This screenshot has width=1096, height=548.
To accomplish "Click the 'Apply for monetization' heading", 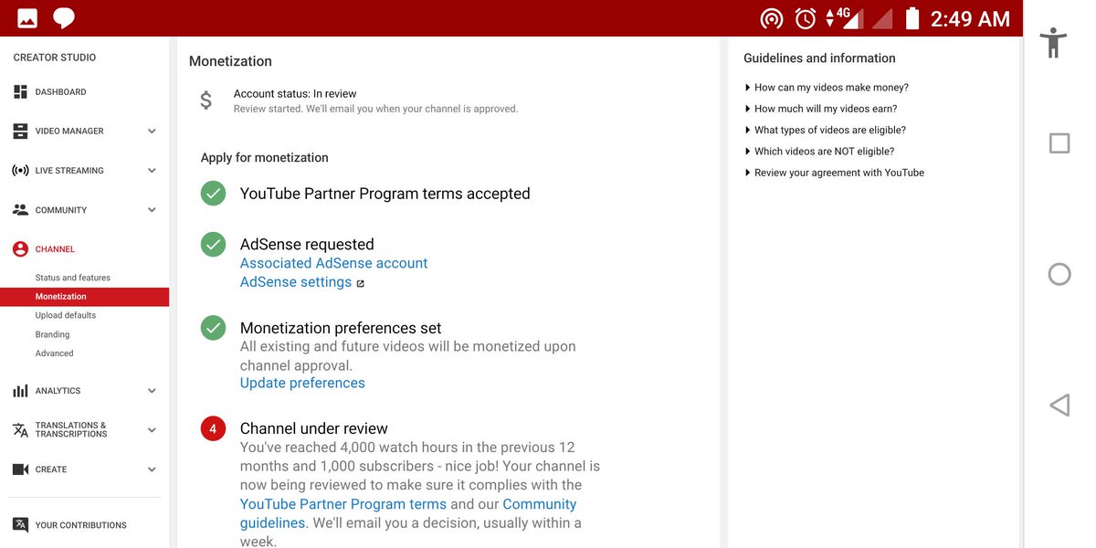I will click(x=265, y=158).
